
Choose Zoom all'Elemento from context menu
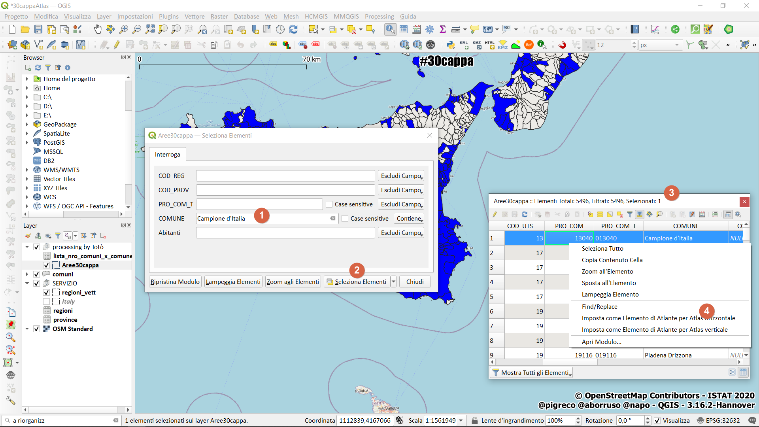[x=607, y=272]
